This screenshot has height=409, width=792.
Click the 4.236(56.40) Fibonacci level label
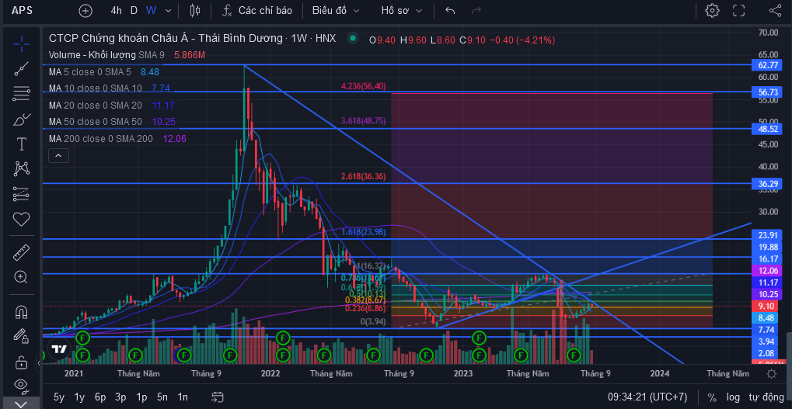[x=363, y=86]
